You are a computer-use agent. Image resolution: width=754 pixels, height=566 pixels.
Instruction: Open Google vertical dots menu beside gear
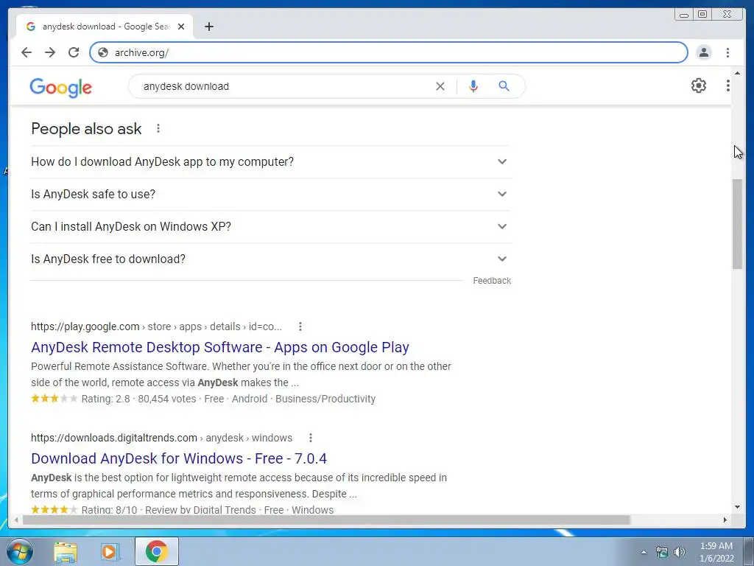tap(727, 85)
